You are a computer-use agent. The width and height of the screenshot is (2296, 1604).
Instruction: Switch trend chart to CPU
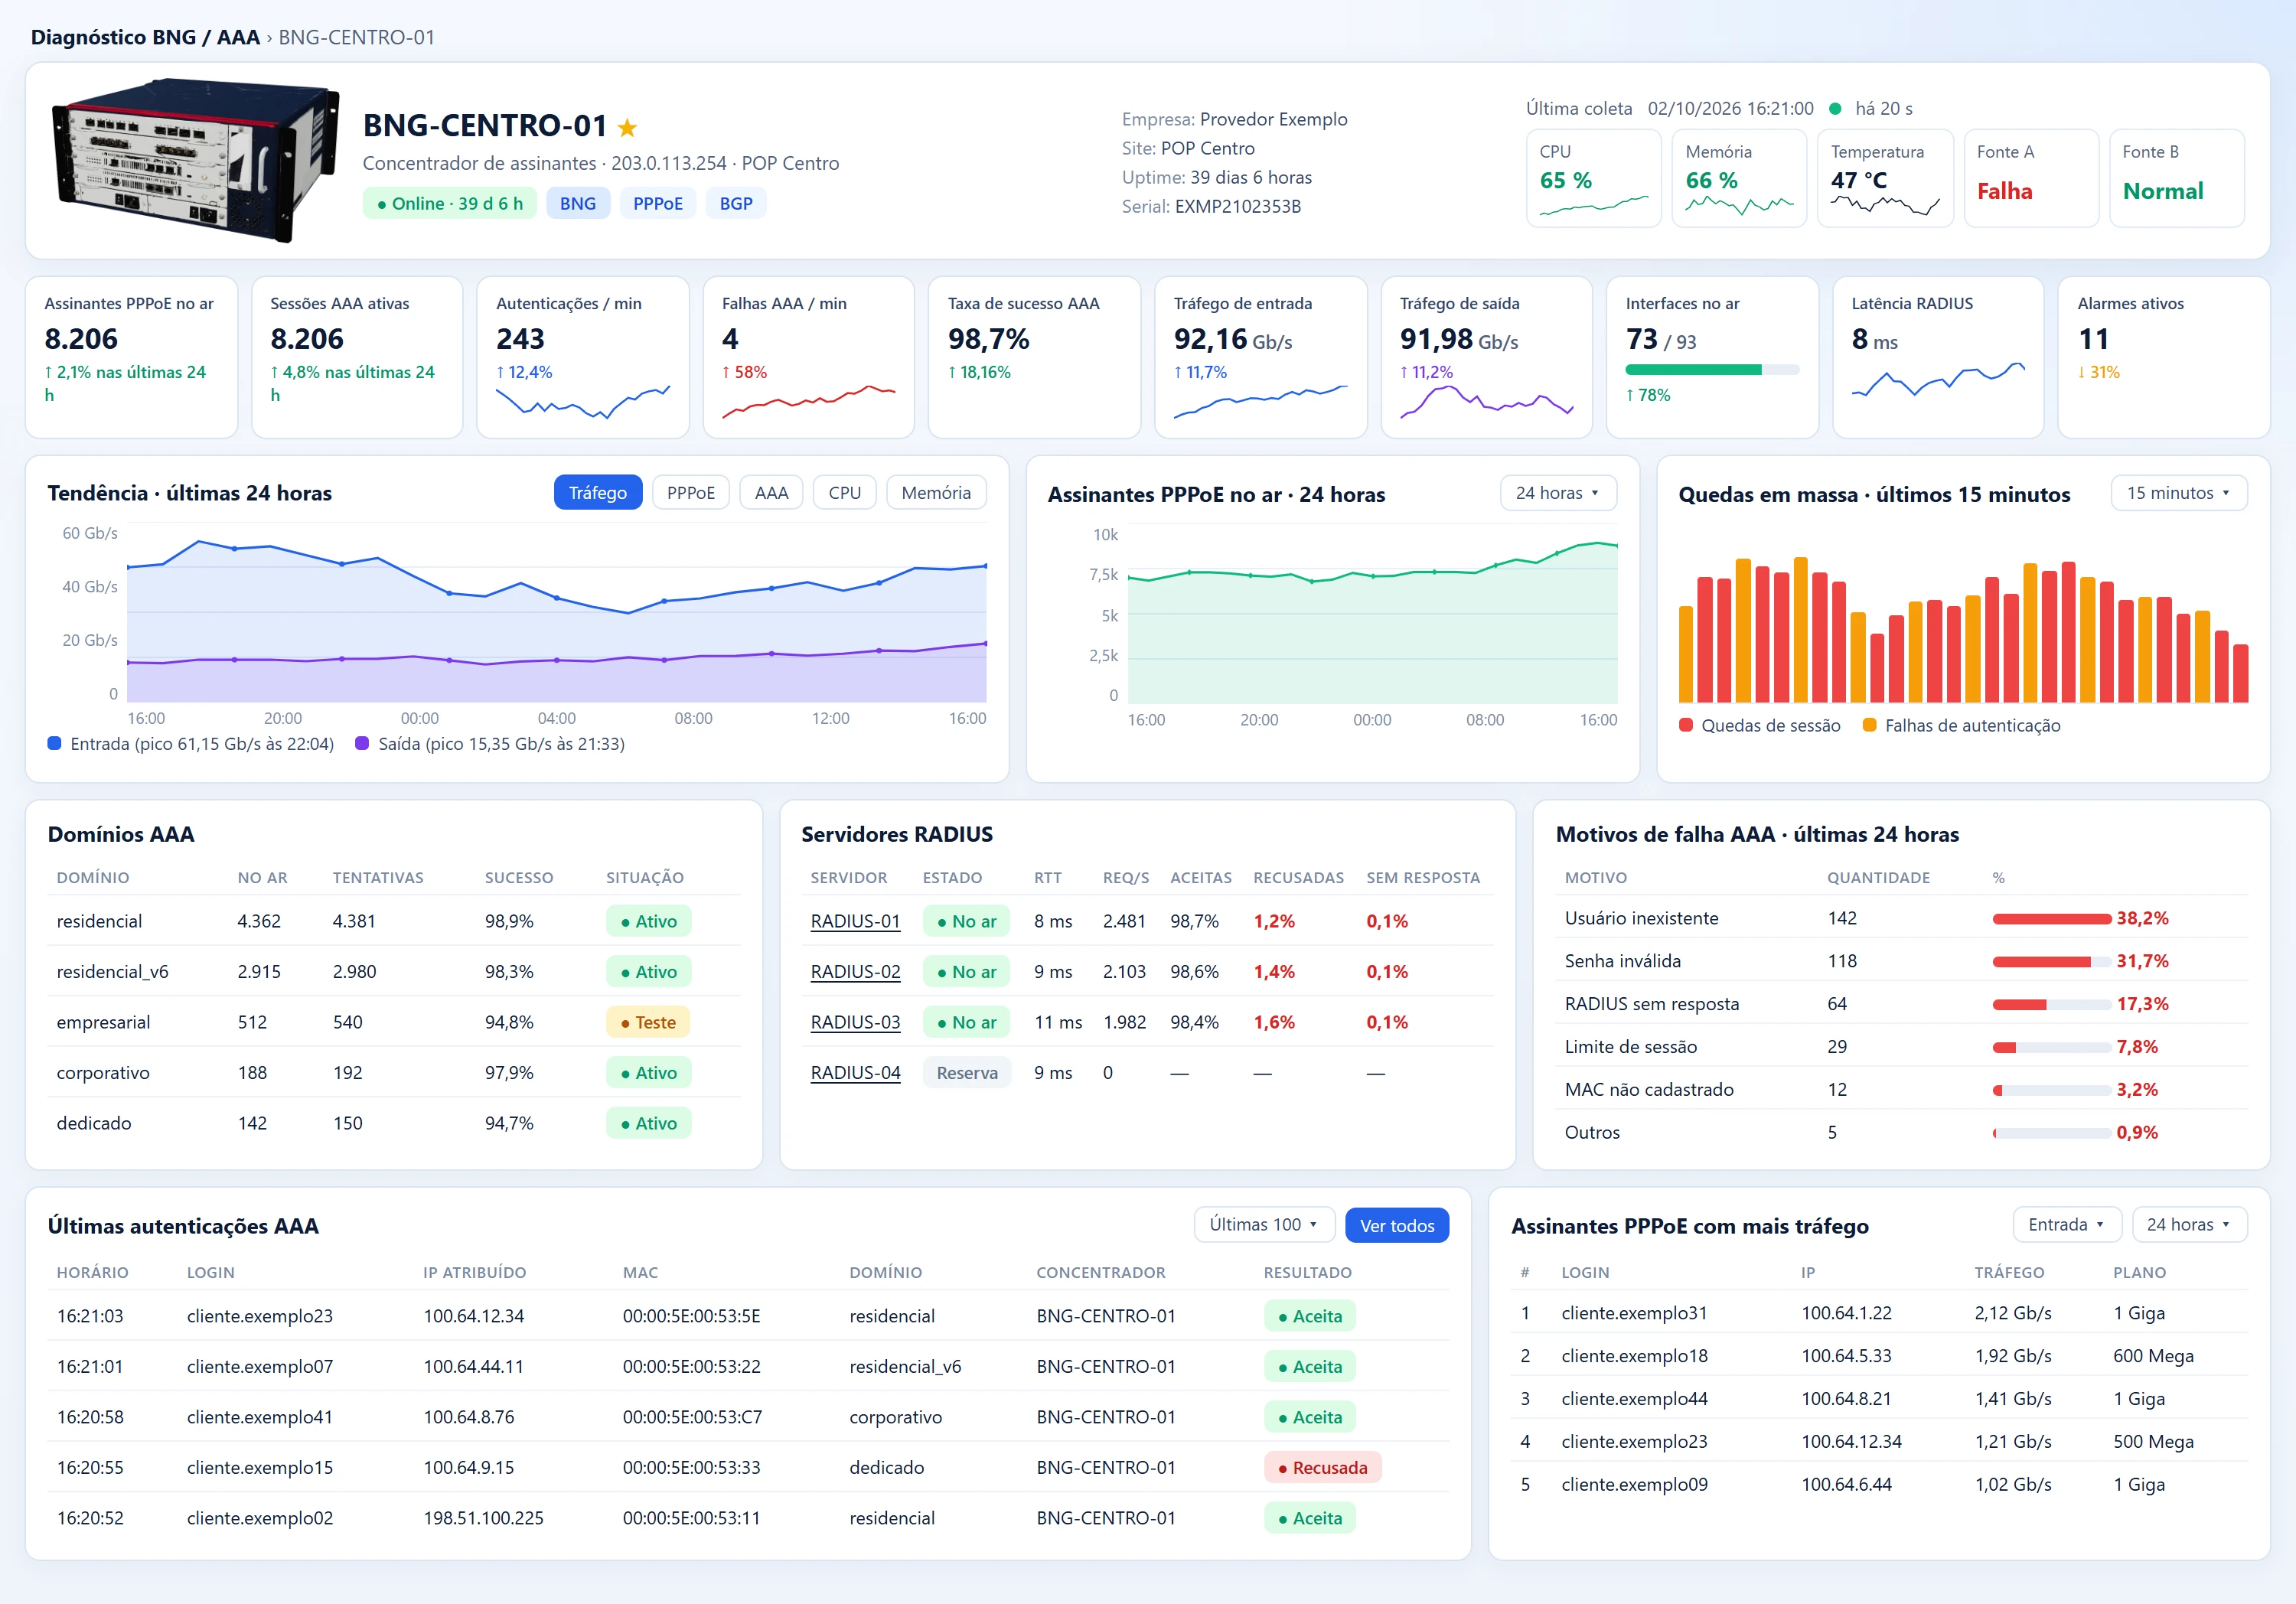pyautogui.click(x=845, y=493)
